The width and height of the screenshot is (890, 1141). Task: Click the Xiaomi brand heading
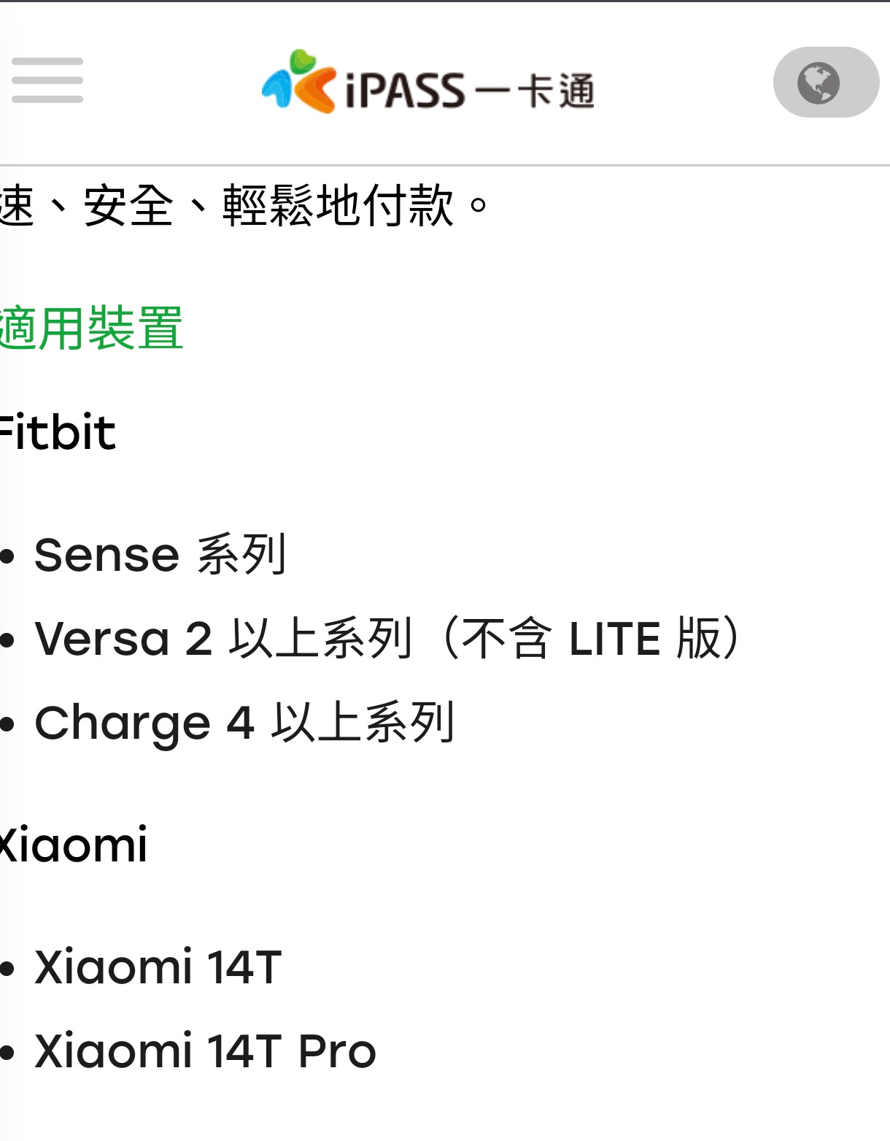pos(73,845)
